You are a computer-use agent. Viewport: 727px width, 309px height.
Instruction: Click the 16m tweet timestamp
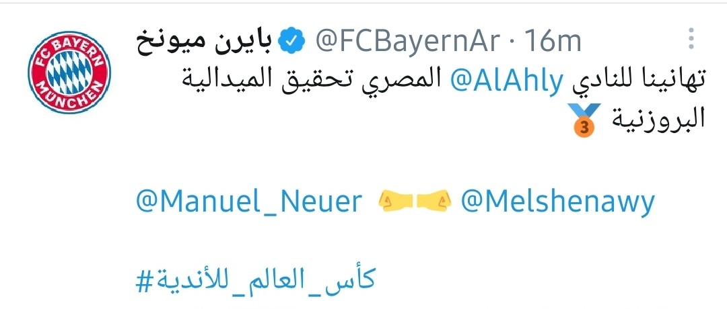pos(552,42)
